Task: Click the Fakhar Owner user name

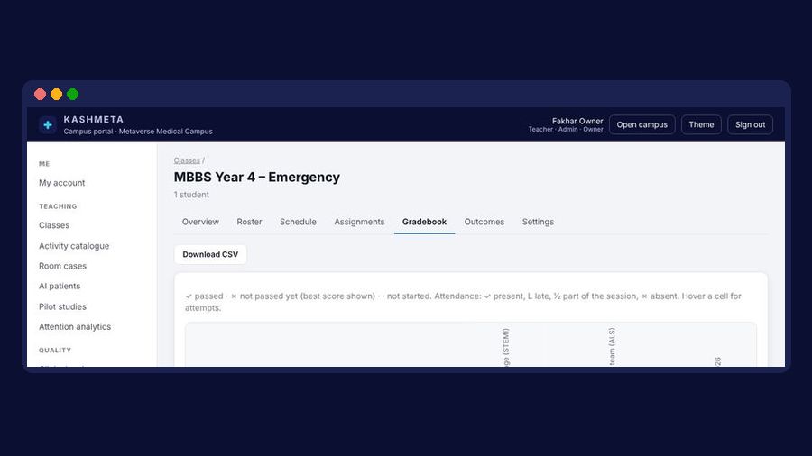Action: click(x=577, y=121)
